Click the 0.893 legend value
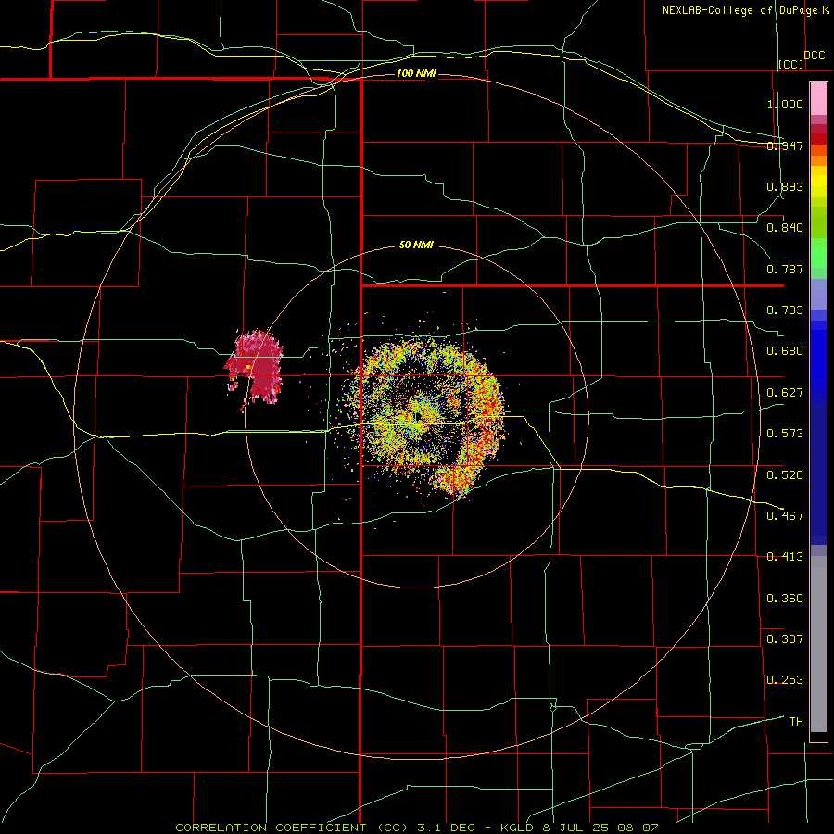Screen dimensions: 834x834 coord(785,186)
